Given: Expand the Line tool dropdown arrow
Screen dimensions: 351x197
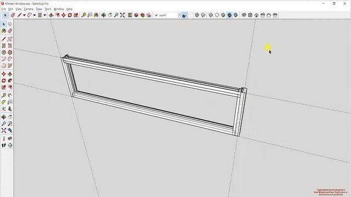Looking at the screenshot, I should pyautogui.click(x=24, y=15).
